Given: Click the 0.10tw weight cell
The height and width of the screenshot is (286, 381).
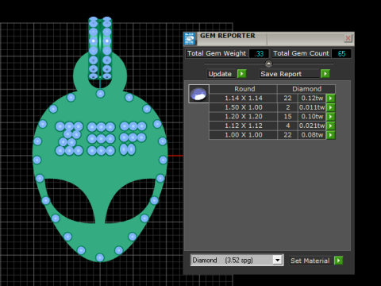Looking at the screenshot, I should click(x=312, y=117).
